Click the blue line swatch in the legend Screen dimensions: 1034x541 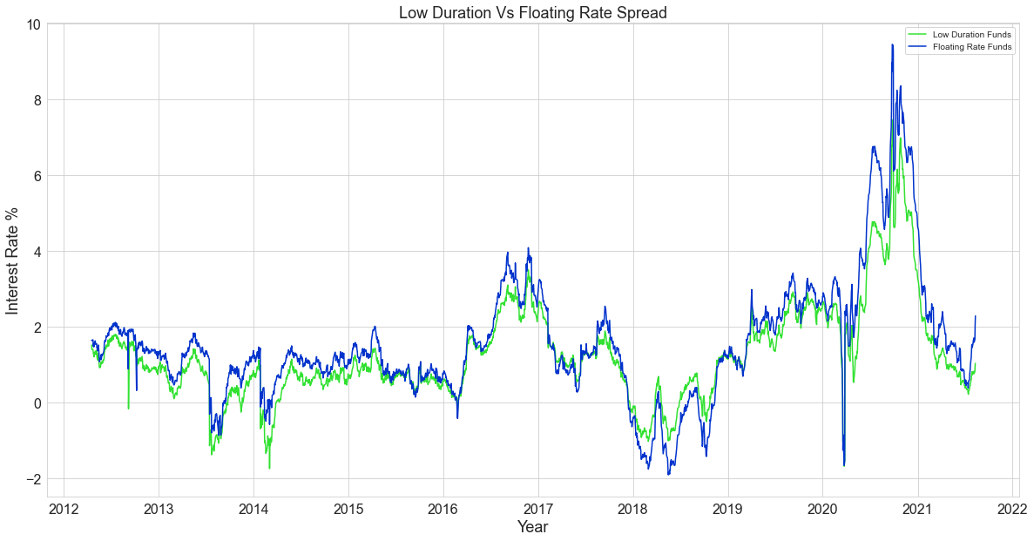[917, 48]
